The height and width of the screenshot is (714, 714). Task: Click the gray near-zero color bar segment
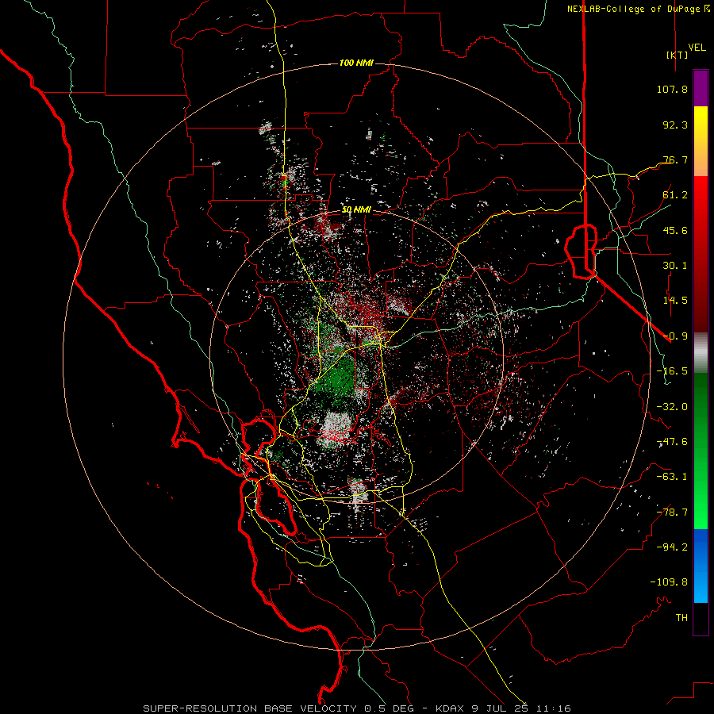pyautogui.click(x=701, y=353)
